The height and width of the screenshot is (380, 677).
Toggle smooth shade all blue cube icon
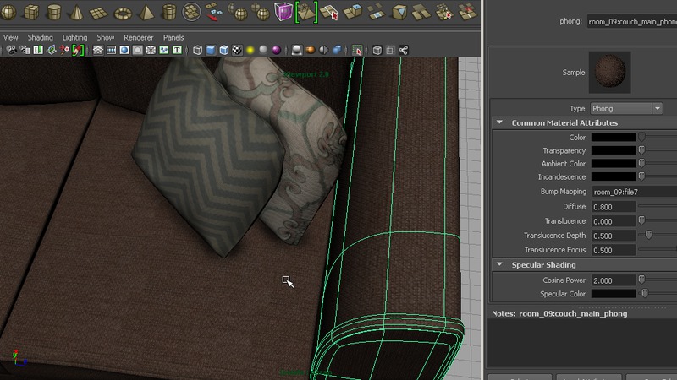(x=211, y=51)
